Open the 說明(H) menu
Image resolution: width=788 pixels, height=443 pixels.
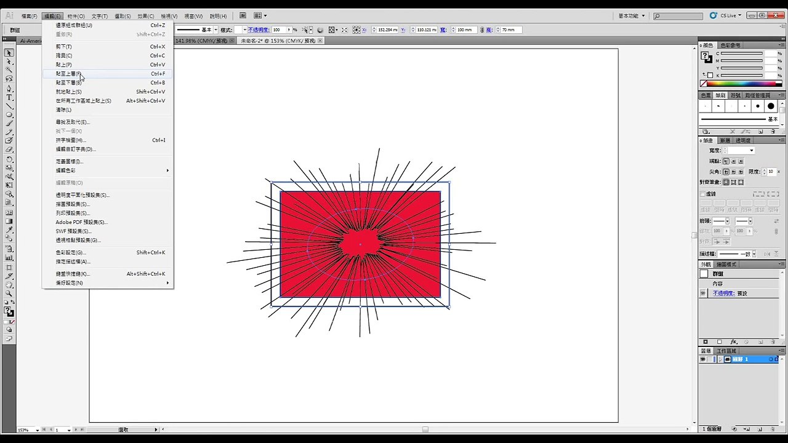(218, 16)
